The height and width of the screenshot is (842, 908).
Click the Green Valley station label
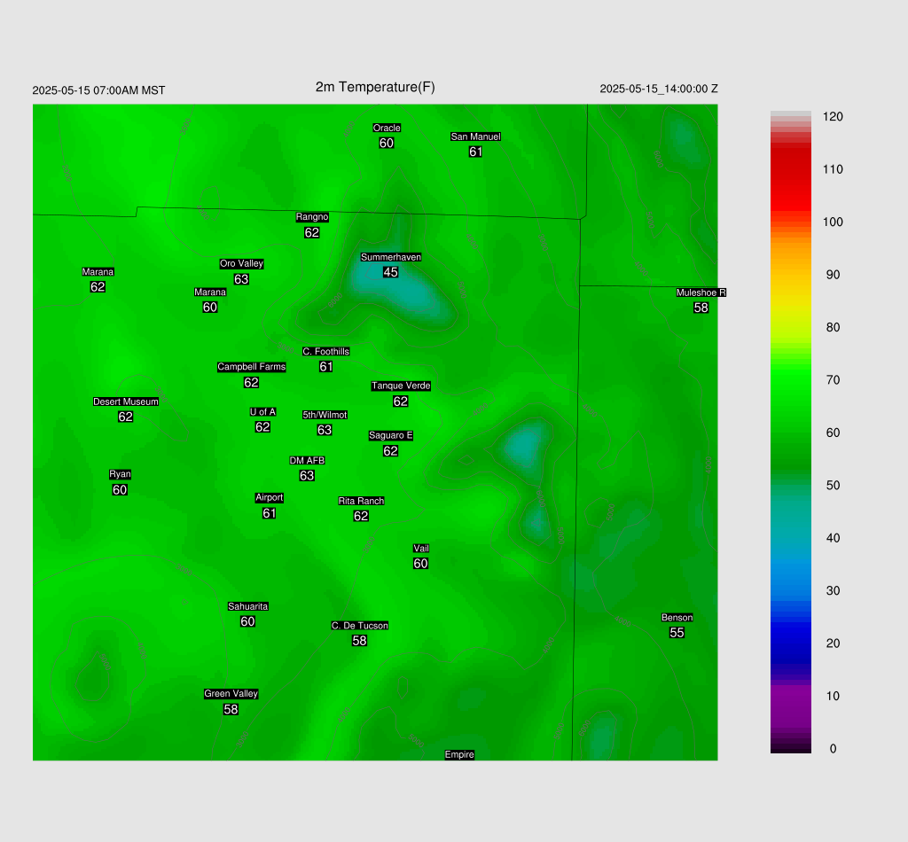[231, 694]
